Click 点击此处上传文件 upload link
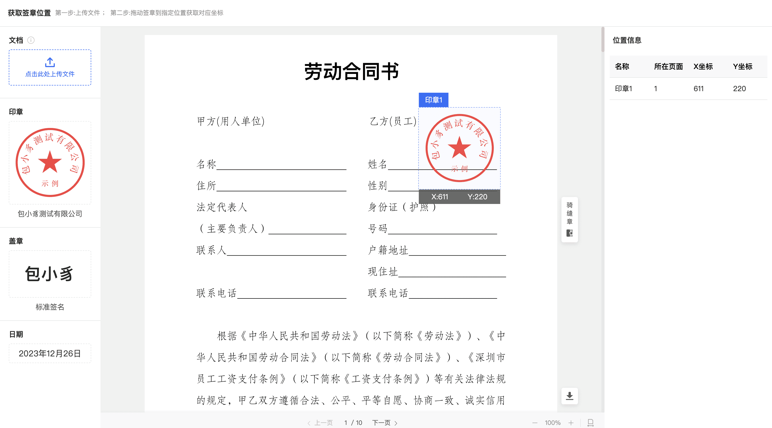The height and width of the screenshot is (428, 772). [x=50, y=74]
